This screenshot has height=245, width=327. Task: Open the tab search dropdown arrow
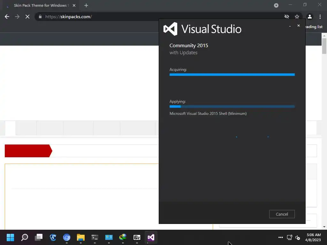pyautogui.click(x=276, y=5)
